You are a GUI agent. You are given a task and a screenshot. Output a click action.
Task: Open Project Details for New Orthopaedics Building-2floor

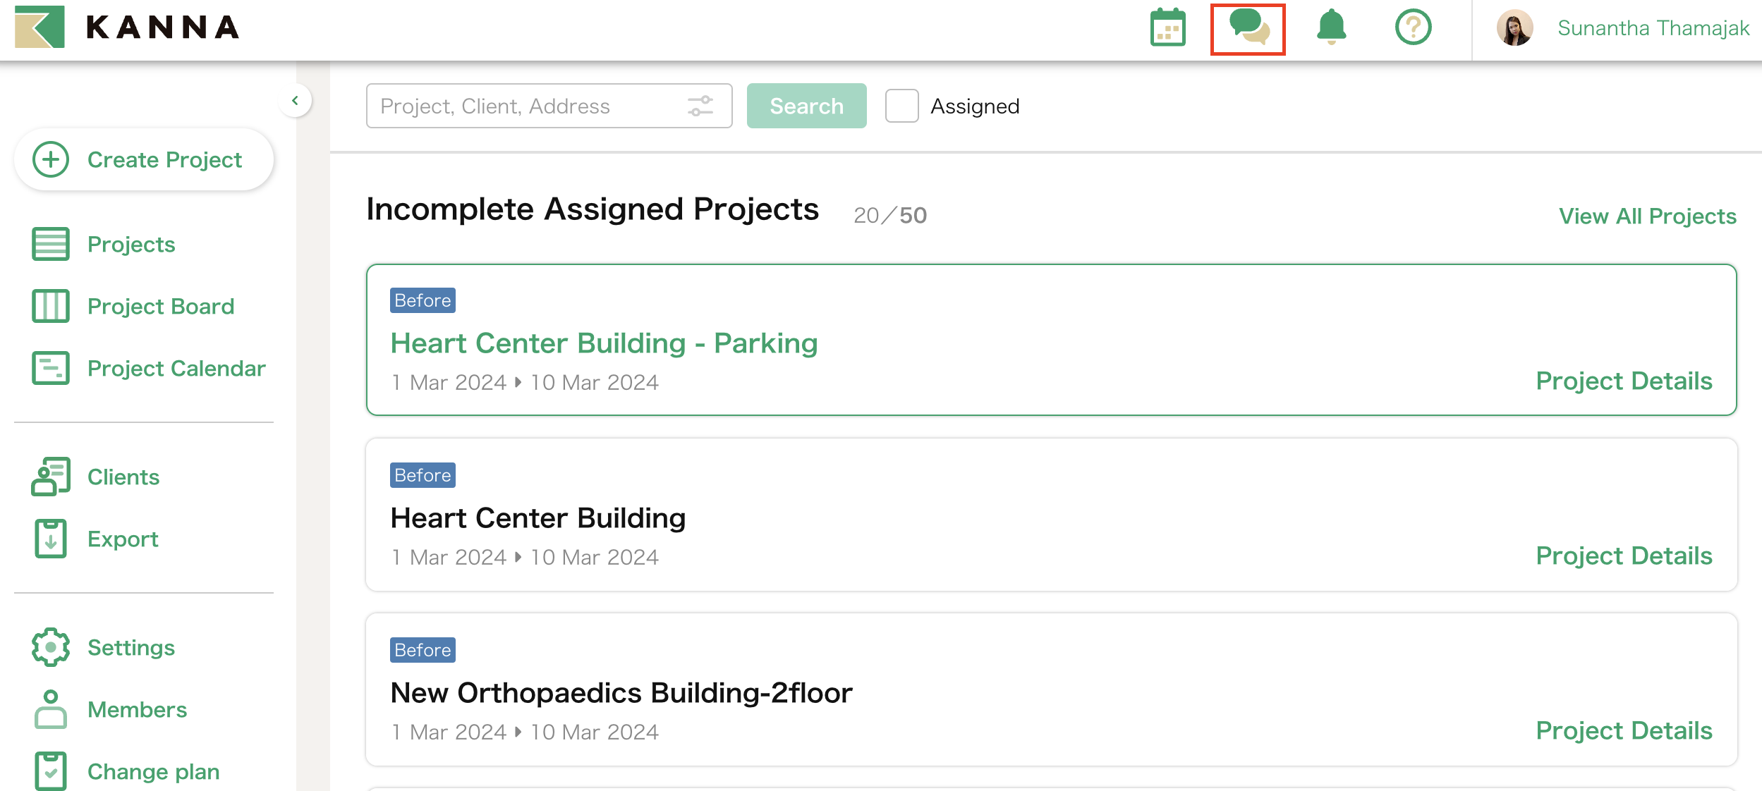[1624, 730]
